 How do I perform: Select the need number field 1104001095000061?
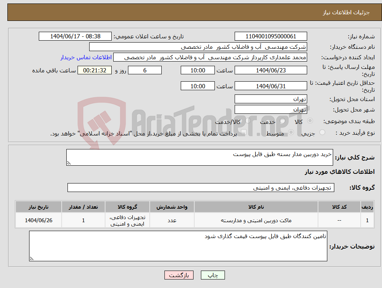(270, 36)
